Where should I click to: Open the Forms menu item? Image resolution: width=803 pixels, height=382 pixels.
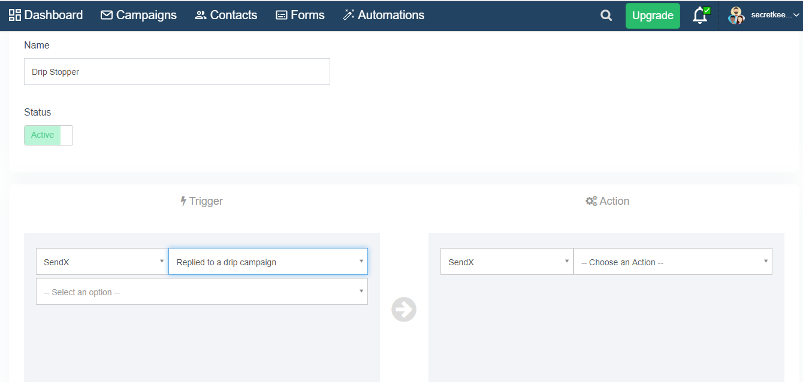coord(300,15)
